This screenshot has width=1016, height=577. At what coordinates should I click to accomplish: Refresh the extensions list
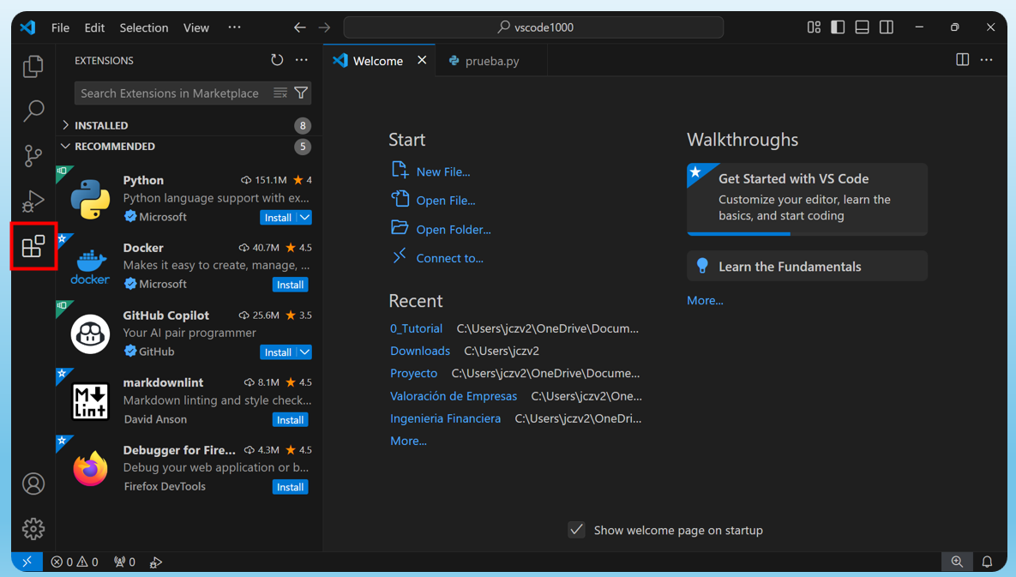click(x=277, y=60)
